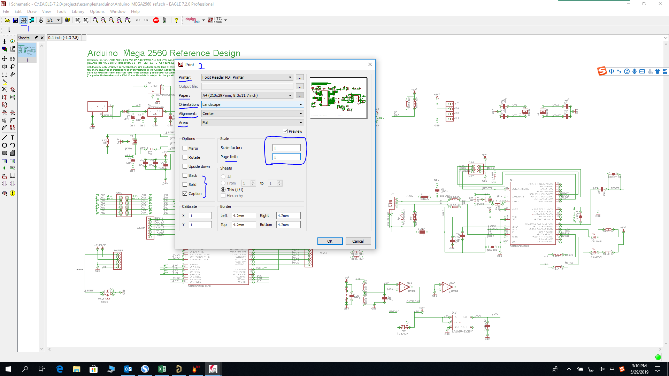Select sheet 1 thumbnail in Sheets panel
This screenshot has width=669, height=376.
pos(27,53)
